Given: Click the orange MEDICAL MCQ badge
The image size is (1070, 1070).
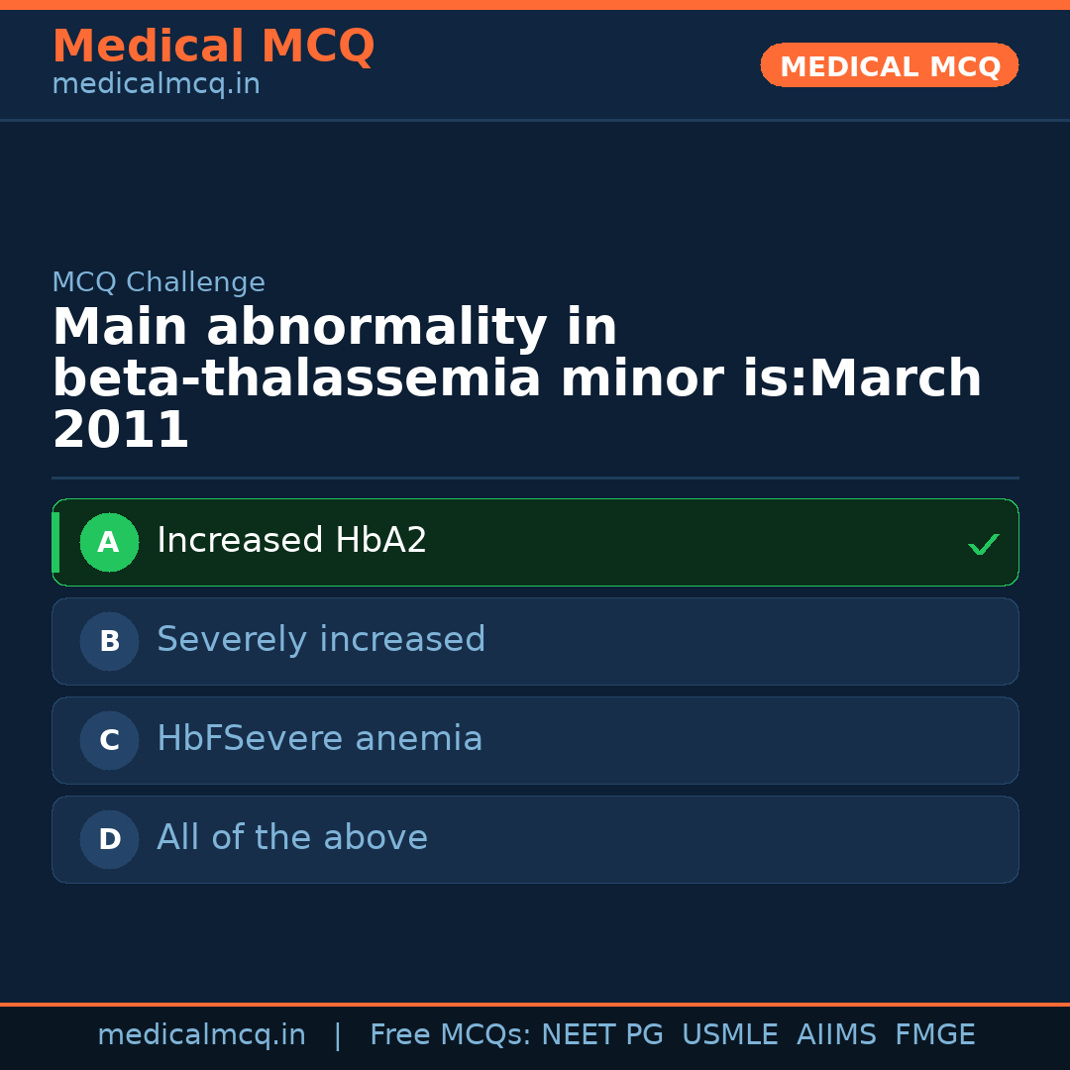Looking at the screenshot, I should point(889,65).
